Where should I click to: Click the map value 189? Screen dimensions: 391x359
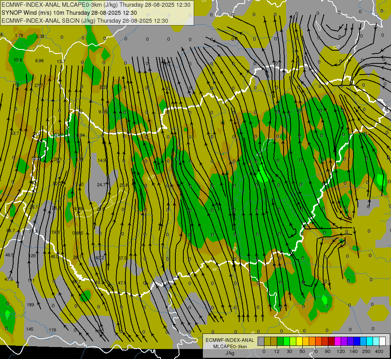coord(30,305)
